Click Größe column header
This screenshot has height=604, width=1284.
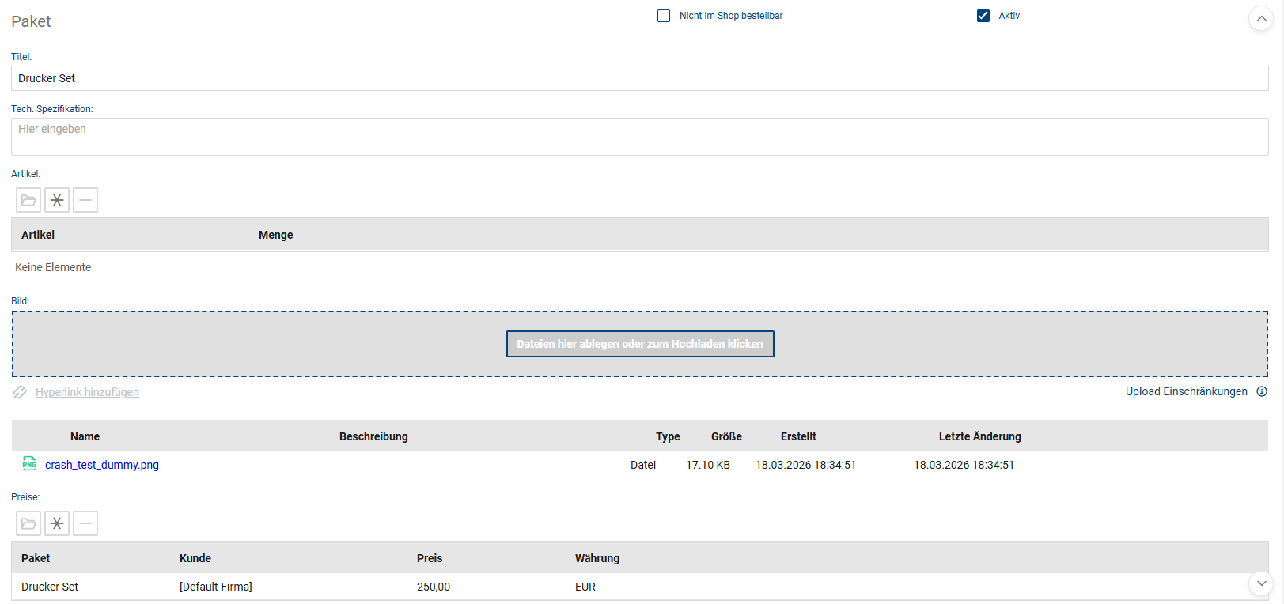726,436
